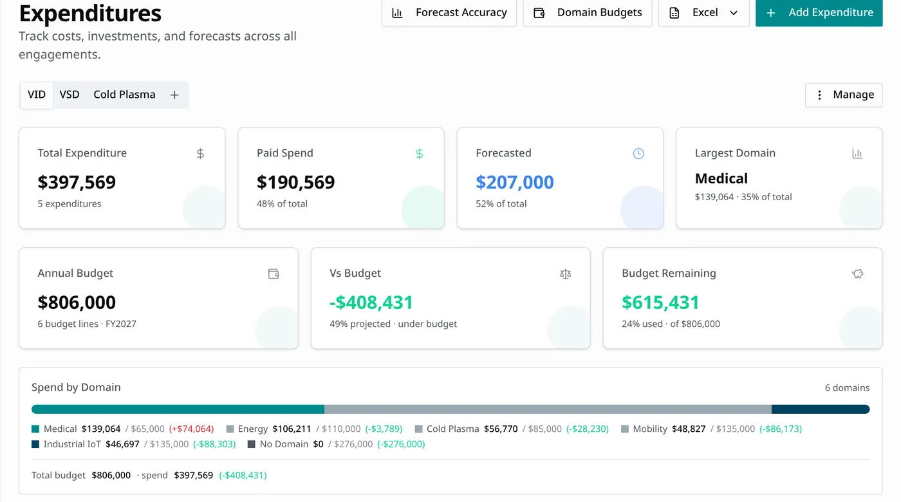Click the Medical largest domain label
This screenshot has height=502, width=901.
[721, 179]
